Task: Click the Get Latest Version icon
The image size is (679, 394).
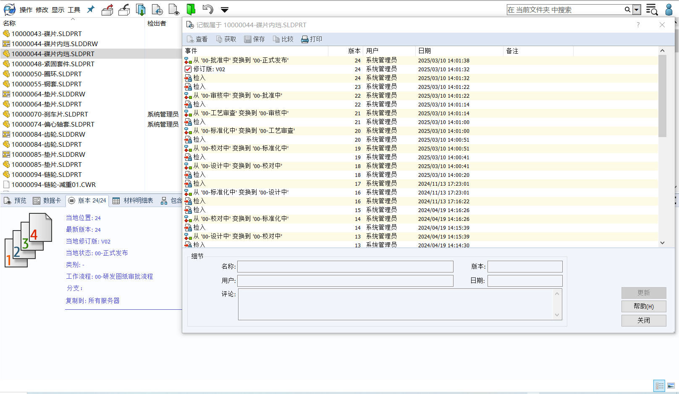Action: 141,10
